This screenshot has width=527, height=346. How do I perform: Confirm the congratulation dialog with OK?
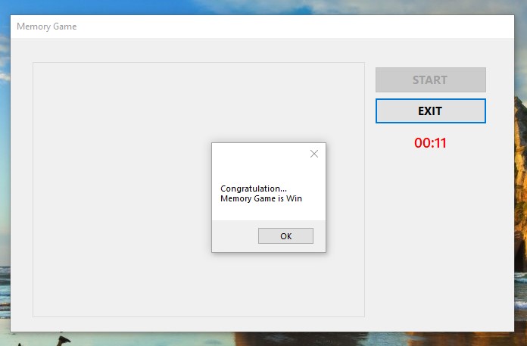[285, 235]
